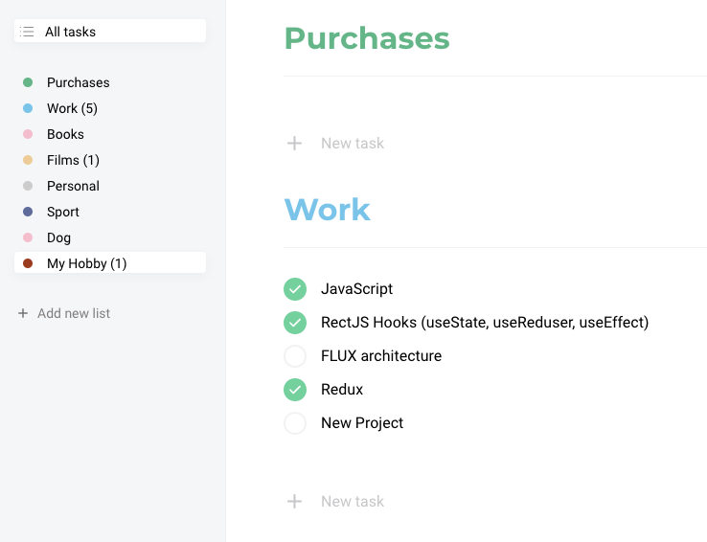
Task: Open the Books list
Action: [x=65, y=134]
